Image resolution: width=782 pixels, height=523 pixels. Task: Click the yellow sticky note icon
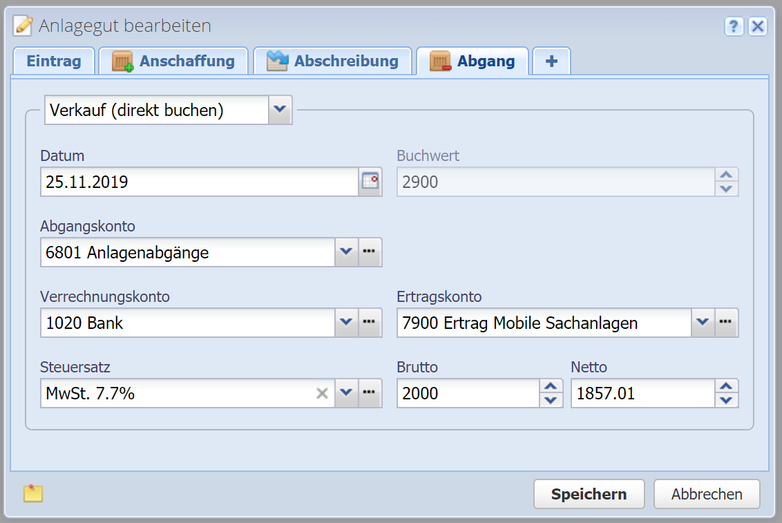click(x=33, y=493)
